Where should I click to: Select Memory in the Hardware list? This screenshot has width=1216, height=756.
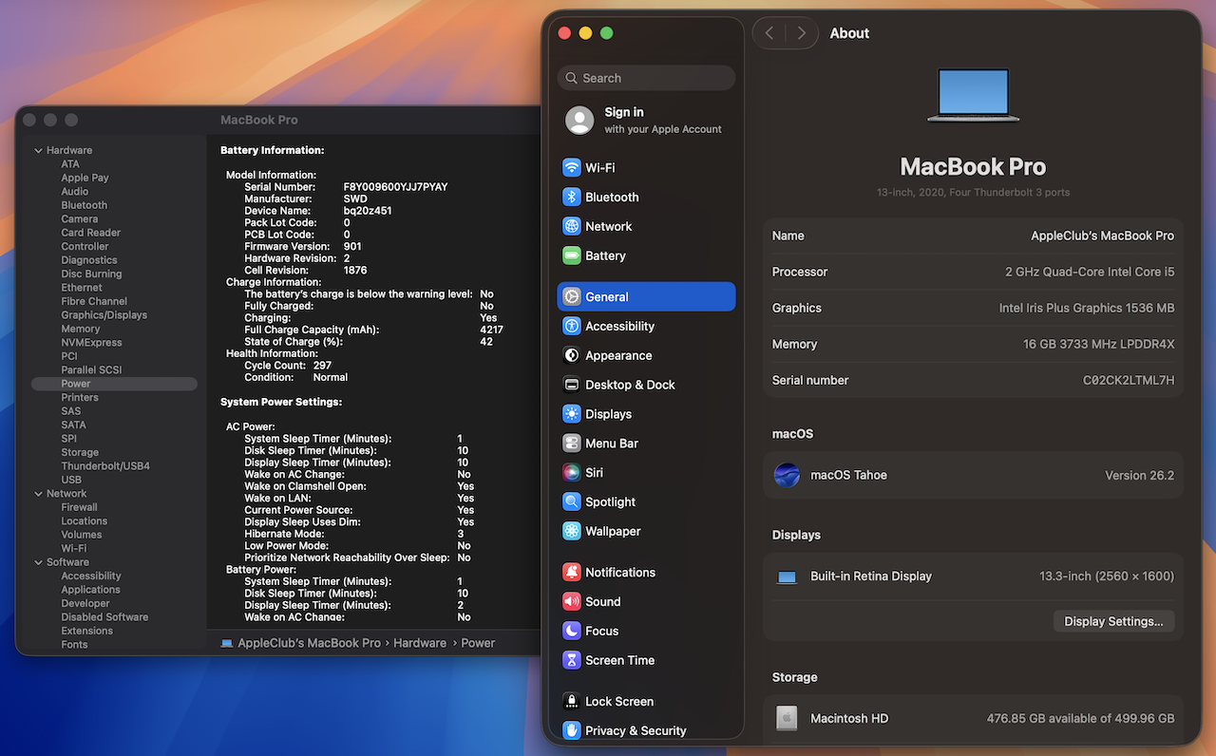pos(81,329)
